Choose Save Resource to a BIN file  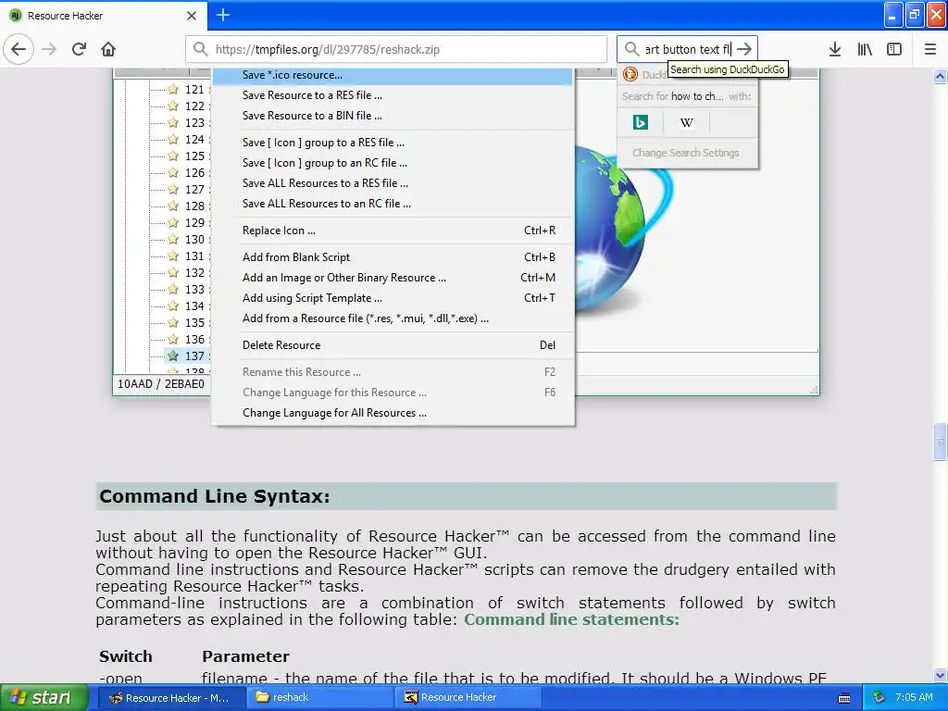(393, 116)
